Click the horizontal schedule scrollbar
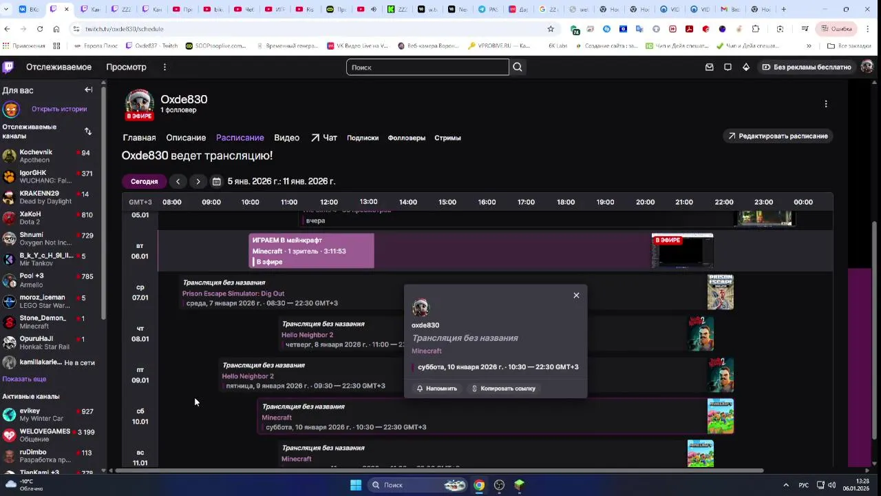The width and height of the screenshot is (881, 496). tap(440, 471)
